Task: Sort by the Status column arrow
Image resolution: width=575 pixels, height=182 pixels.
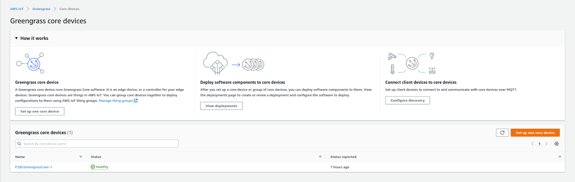Action: (320, 157)
